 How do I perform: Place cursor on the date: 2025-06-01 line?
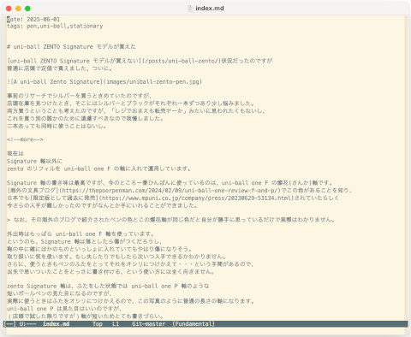click(33, 20)
